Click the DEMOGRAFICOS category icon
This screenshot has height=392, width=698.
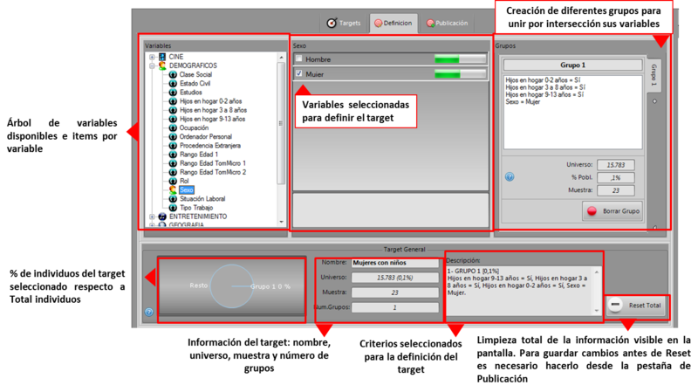162,65
